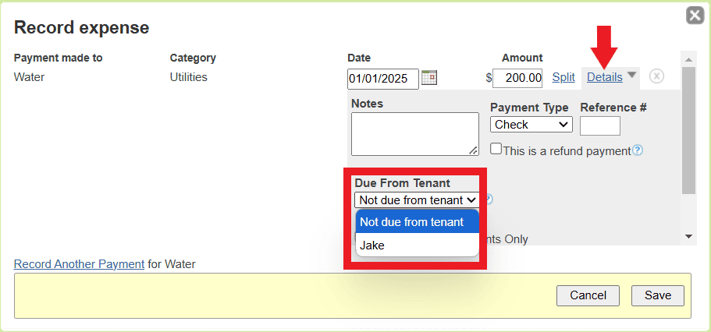
Task: Click the Cancel button
Action: (x=588, y=296)
